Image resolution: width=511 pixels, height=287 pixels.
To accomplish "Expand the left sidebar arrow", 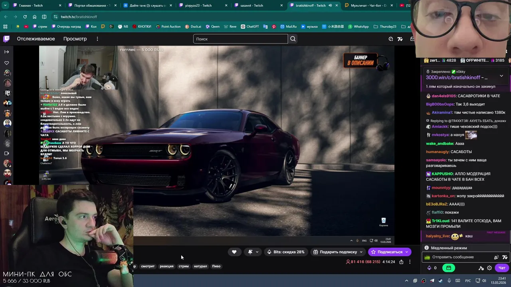I will (x=6, y=52).
